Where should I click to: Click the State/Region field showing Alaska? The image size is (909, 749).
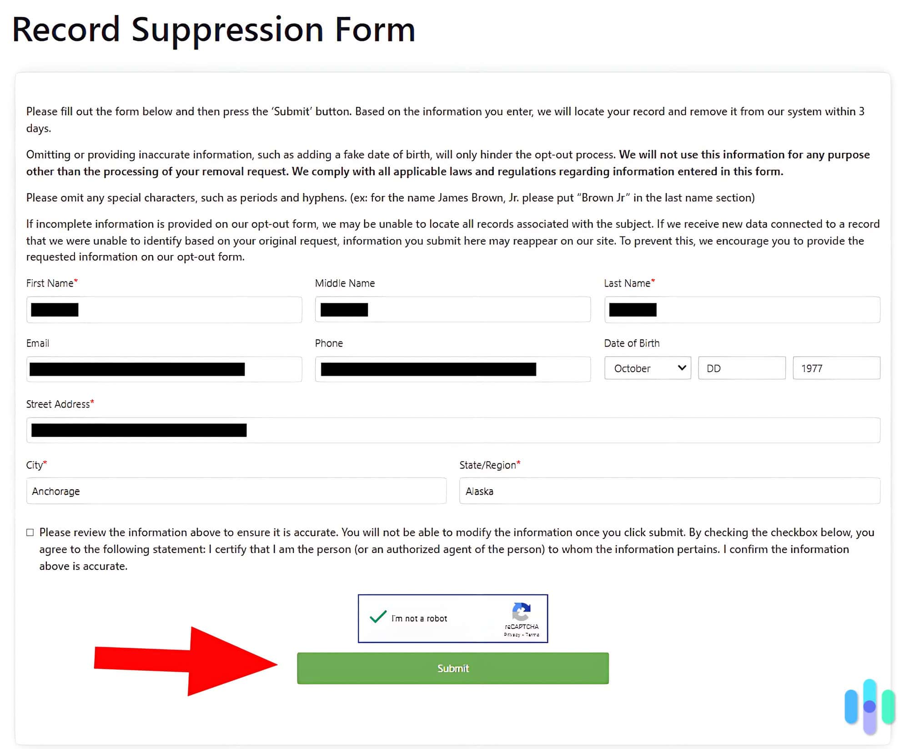coord(669,491)
